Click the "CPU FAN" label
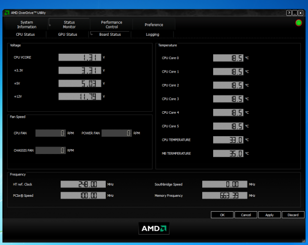308x245 pixels. point(20,133)
